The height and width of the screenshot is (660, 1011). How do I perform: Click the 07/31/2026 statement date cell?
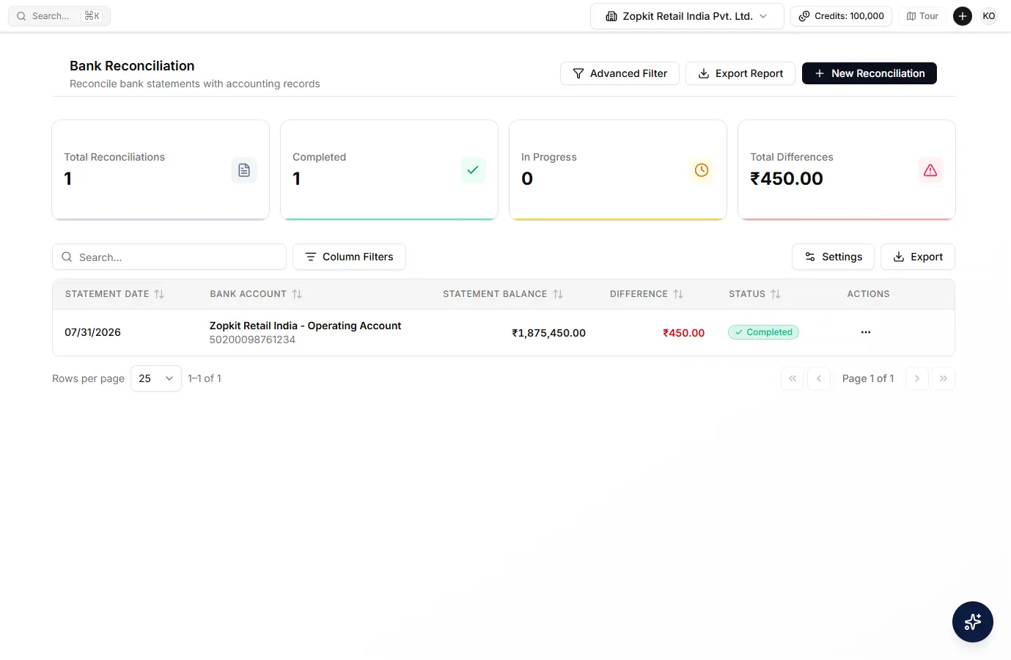(x=92, y=332)
